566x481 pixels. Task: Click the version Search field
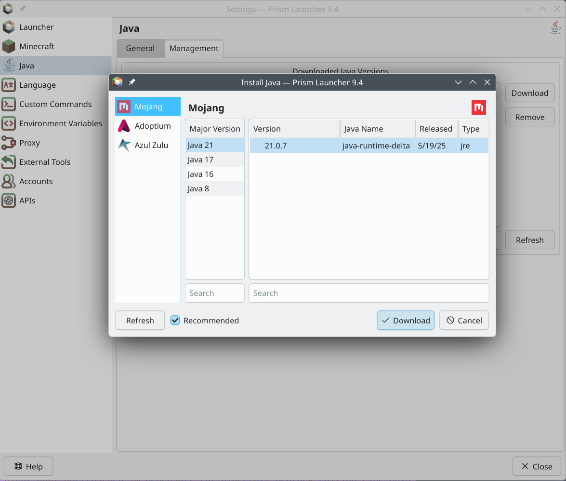369,293
